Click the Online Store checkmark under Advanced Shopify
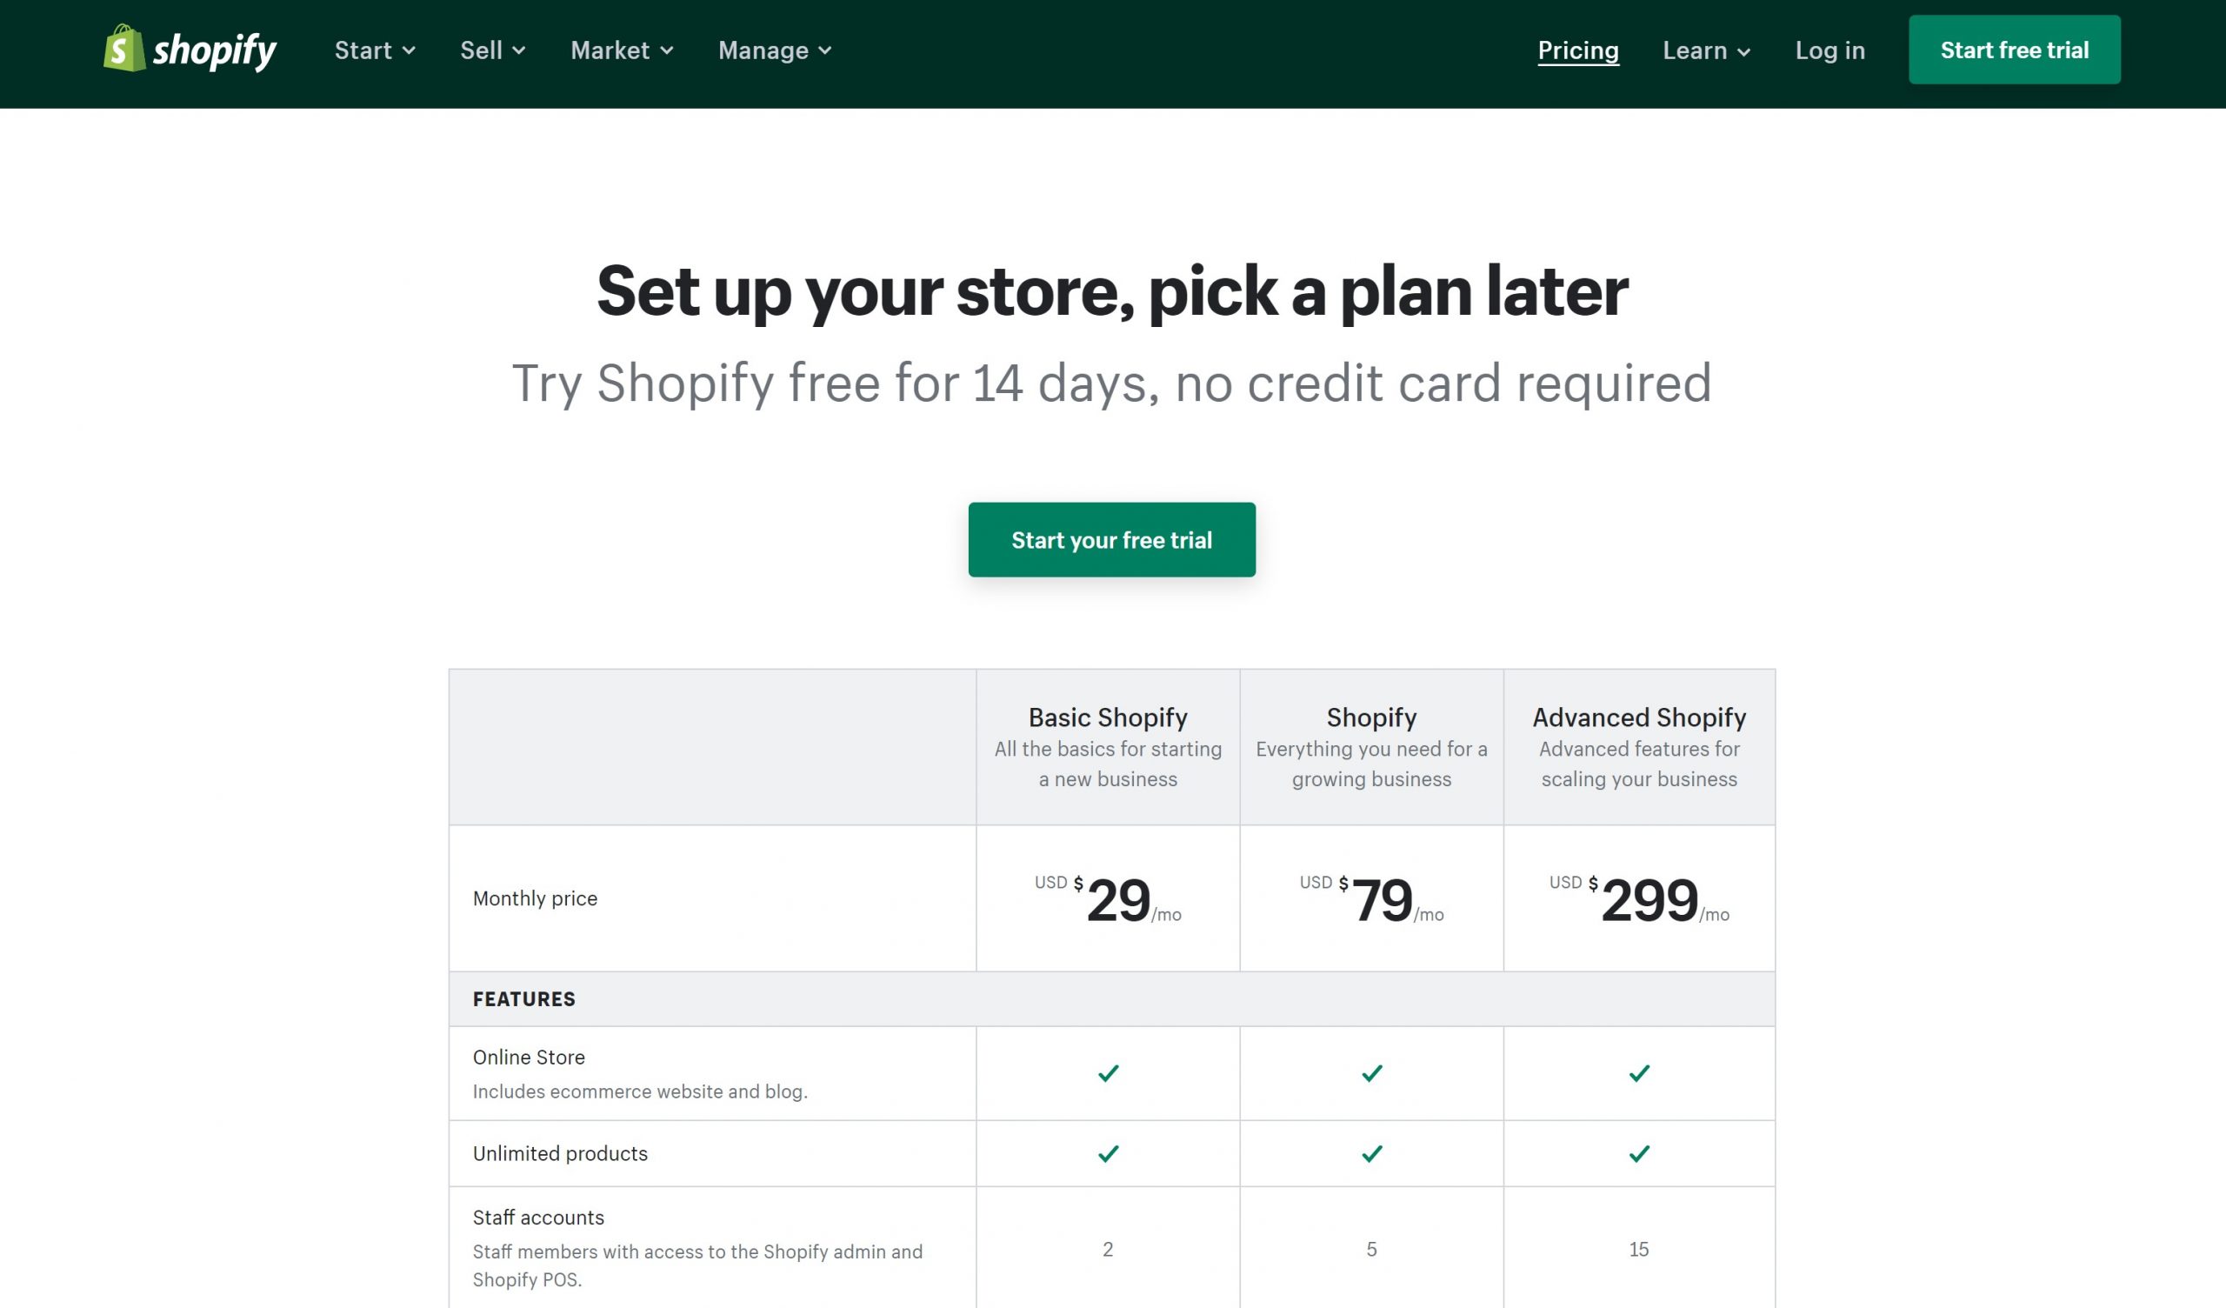Screen dimensions: 2226x1308 (x=1638, y=1073)
